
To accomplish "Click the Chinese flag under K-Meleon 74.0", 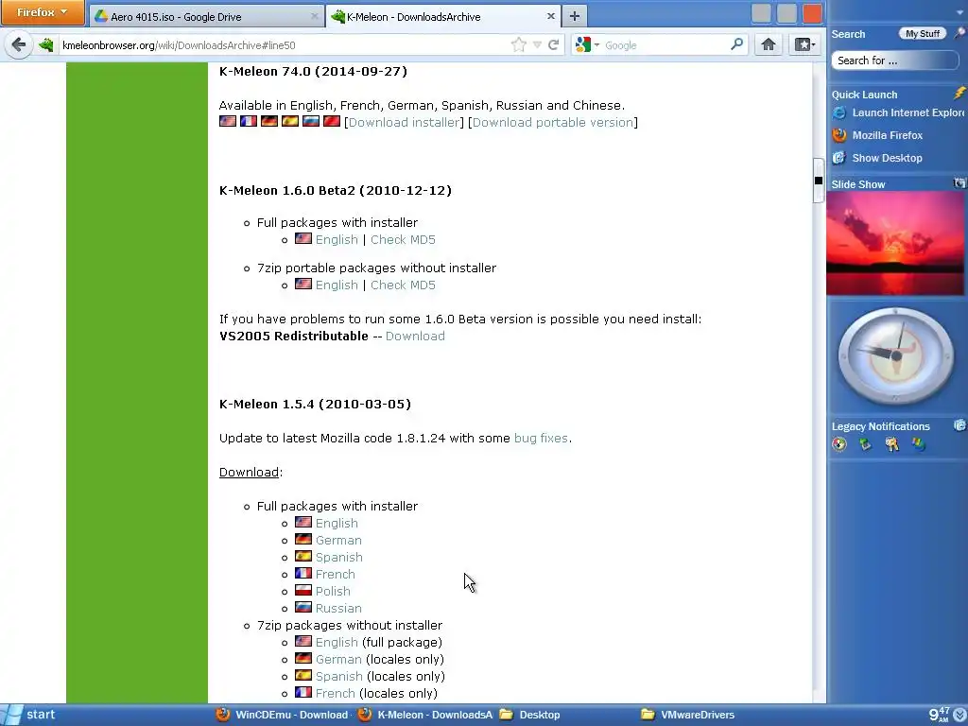I will tap(332, 121).
